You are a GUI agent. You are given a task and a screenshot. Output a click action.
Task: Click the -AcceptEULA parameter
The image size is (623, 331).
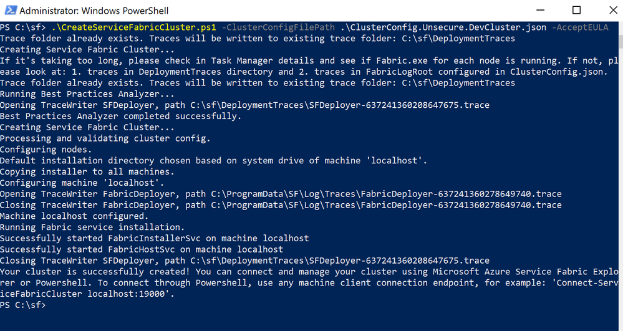coord(580,27)
